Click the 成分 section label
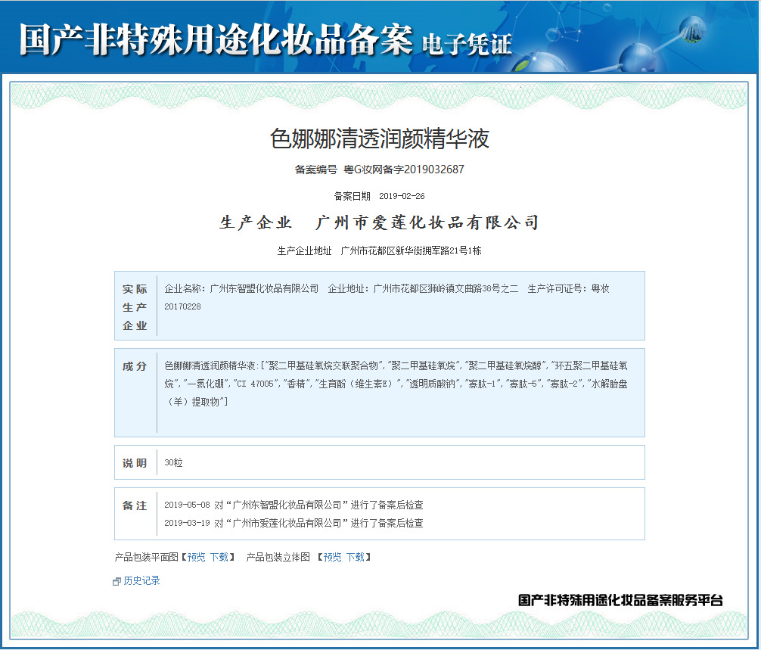This screenshot has height=650, width=761. tap(135, 366)
